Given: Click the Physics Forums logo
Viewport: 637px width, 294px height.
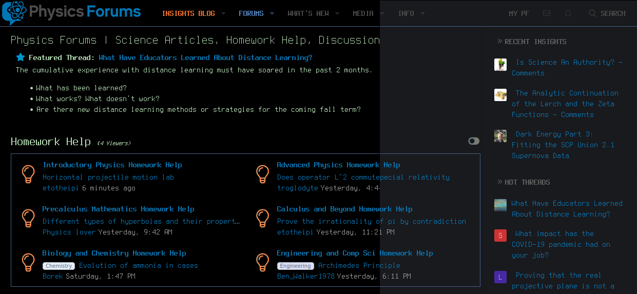Looking at the screenshot, I should point(71,13).
